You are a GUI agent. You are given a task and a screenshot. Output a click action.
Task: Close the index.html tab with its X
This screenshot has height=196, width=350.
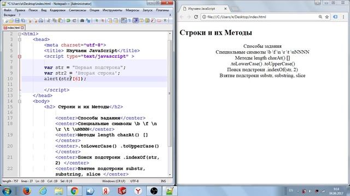click(x=22, y=28)
